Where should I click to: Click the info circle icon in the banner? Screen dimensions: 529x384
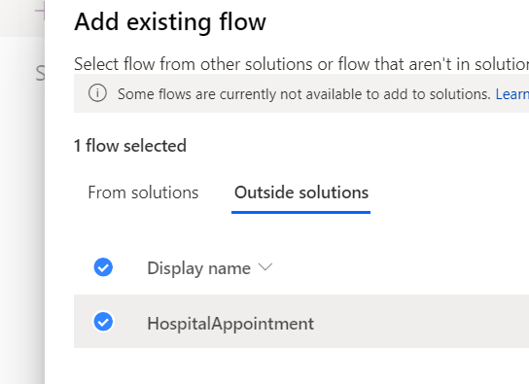(x=97, y=92)
